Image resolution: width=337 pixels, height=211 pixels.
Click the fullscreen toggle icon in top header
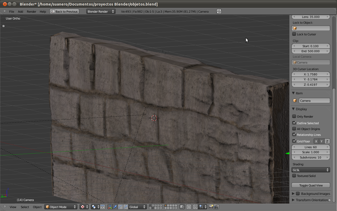click(219, 11)
